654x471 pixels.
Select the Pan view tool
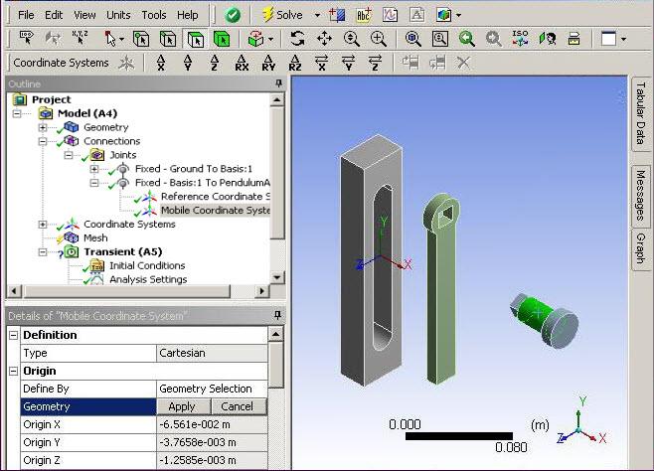point(324,39)
